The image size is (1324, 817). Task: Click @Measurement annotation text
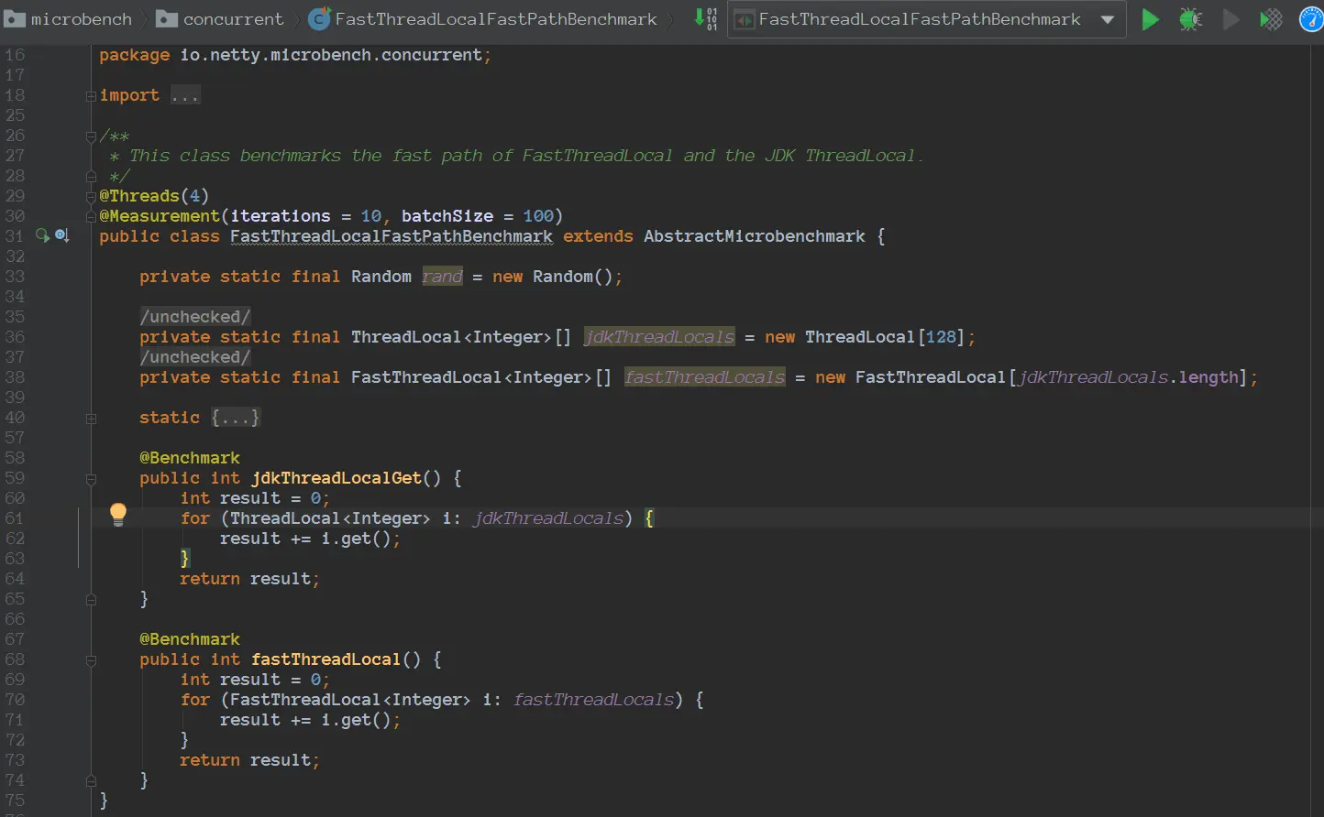(x=160, y=216)
